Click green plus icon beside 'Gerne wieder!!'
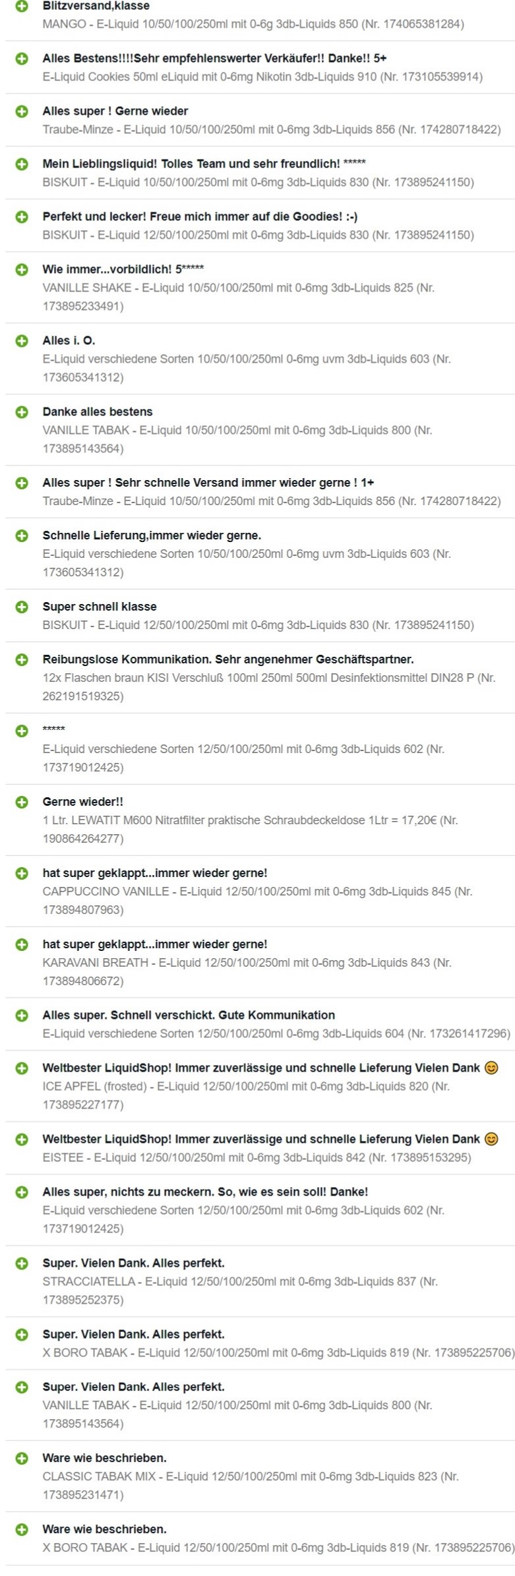Viewport: 515px width, 1576px height. (x=22, y=802)
